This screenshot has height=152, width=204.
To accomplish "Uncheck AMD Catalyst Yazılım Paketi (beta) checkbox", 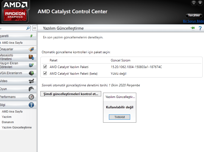I will point(45,73).
